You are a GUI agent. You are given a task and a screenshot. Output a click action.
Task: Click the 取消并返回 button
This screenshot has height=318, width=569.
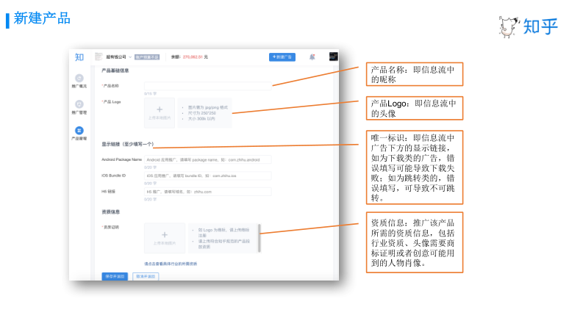click(x=145, y=276)
